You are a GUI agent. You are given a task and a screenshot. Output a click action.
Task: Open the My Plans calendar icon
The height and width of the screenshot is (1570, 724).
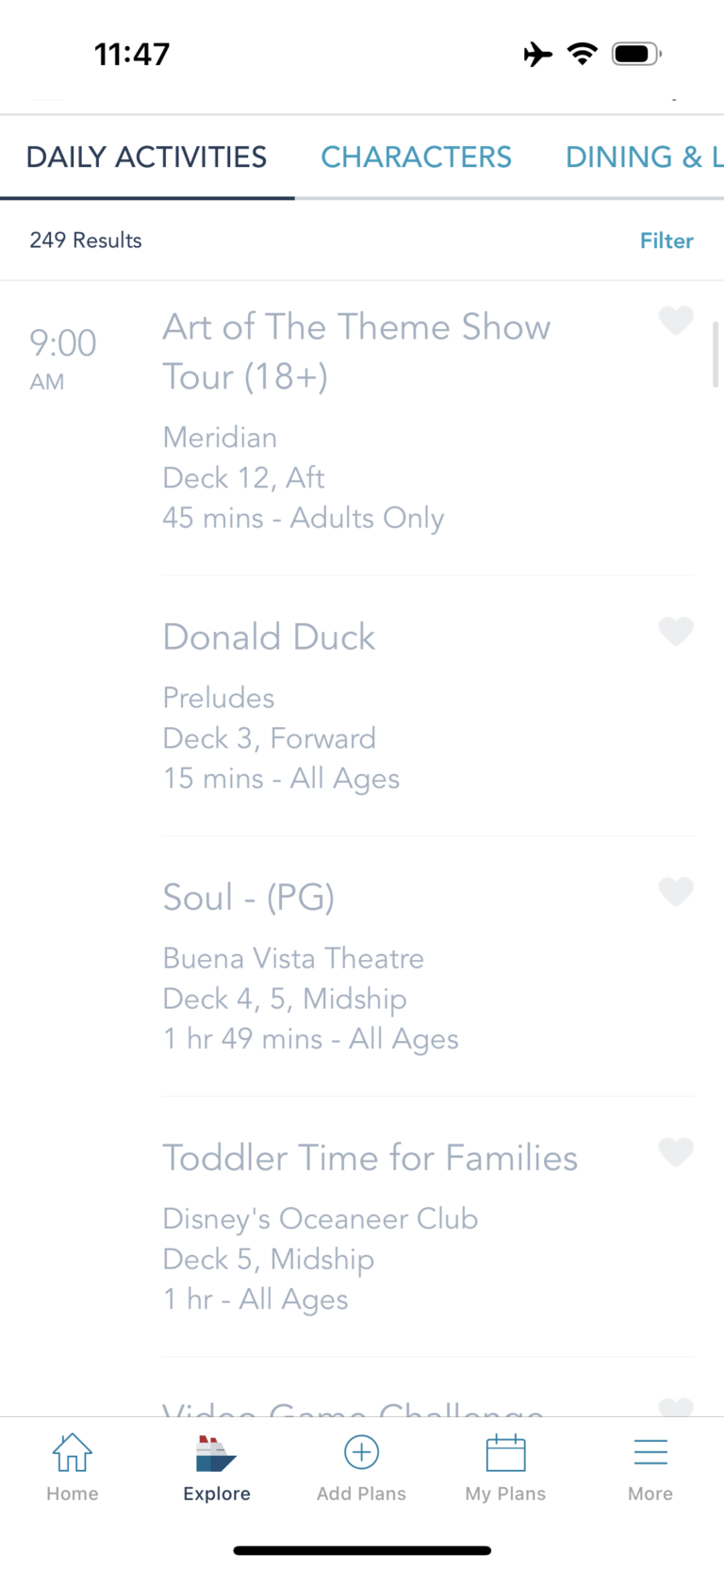click(x=505, y=1453)
